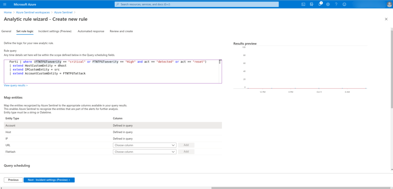Launch Cloud Shell from the top bar

point(303,4)
